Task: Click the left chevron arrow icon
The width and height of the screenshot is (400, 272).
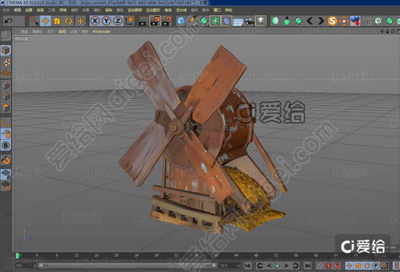Action: pyautogui.click(x=310, y=21)
